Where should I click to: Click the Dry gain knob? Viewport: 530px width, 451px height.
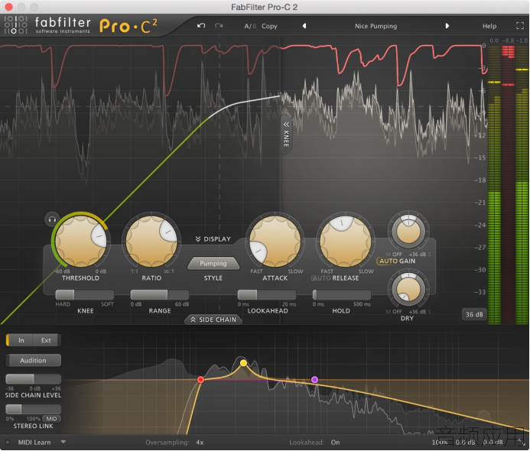[x=408, y=289]
